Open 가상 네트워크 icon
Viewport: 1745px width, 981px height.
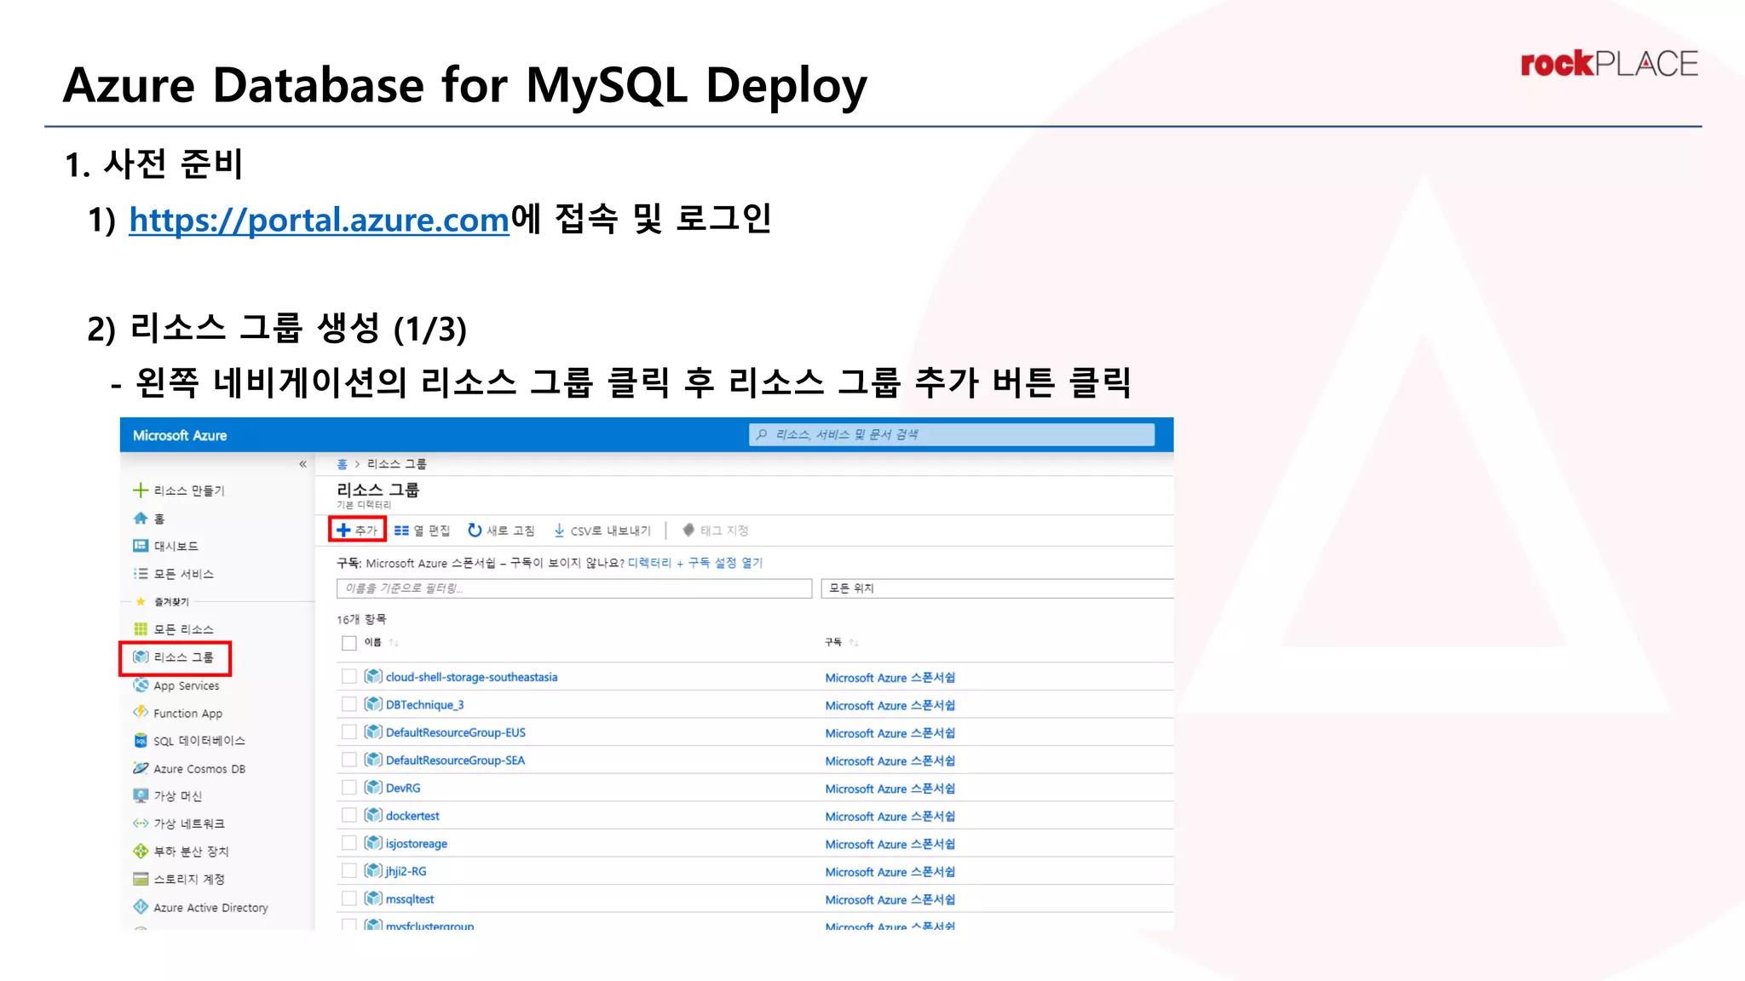(x=141, y=823)
